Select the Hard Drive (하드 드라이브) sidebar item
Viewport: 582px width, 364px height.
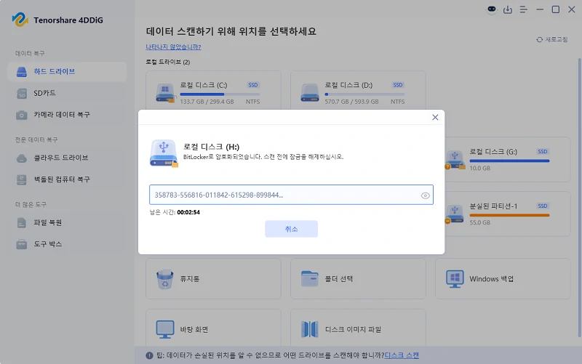click(x=67, y=71)
